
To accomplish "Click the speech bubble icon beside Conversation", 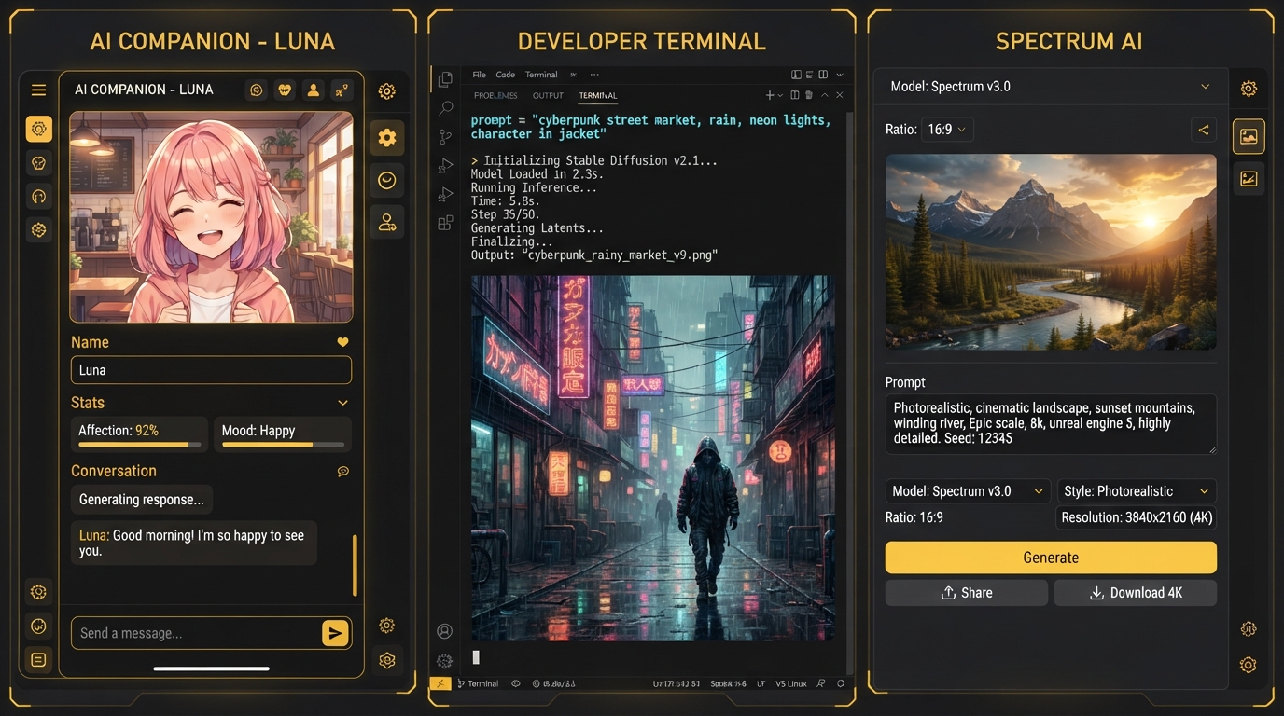I will pyautogui.click(x=342, y=471).
